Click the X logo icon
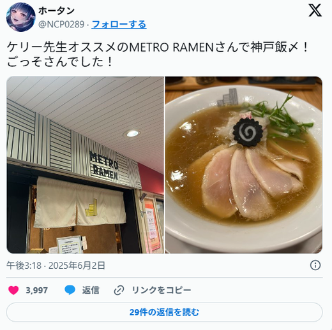Viewport: 332px width, 330px height. (315, 10)
